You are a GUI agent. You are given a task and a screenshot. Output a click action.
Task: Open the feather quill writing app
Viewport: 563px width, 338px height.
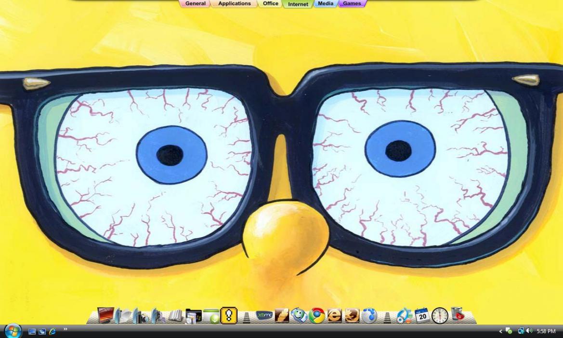(x=282, y=316)
